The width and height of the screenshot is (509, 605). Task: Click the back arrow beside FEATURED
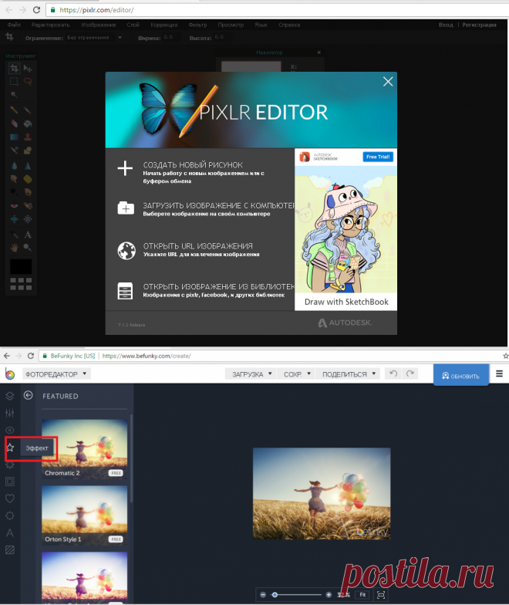[x=28, y=395]
